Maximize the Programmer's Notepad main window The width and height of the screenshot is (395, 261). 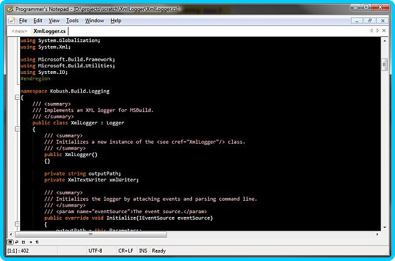pos(366,7)
